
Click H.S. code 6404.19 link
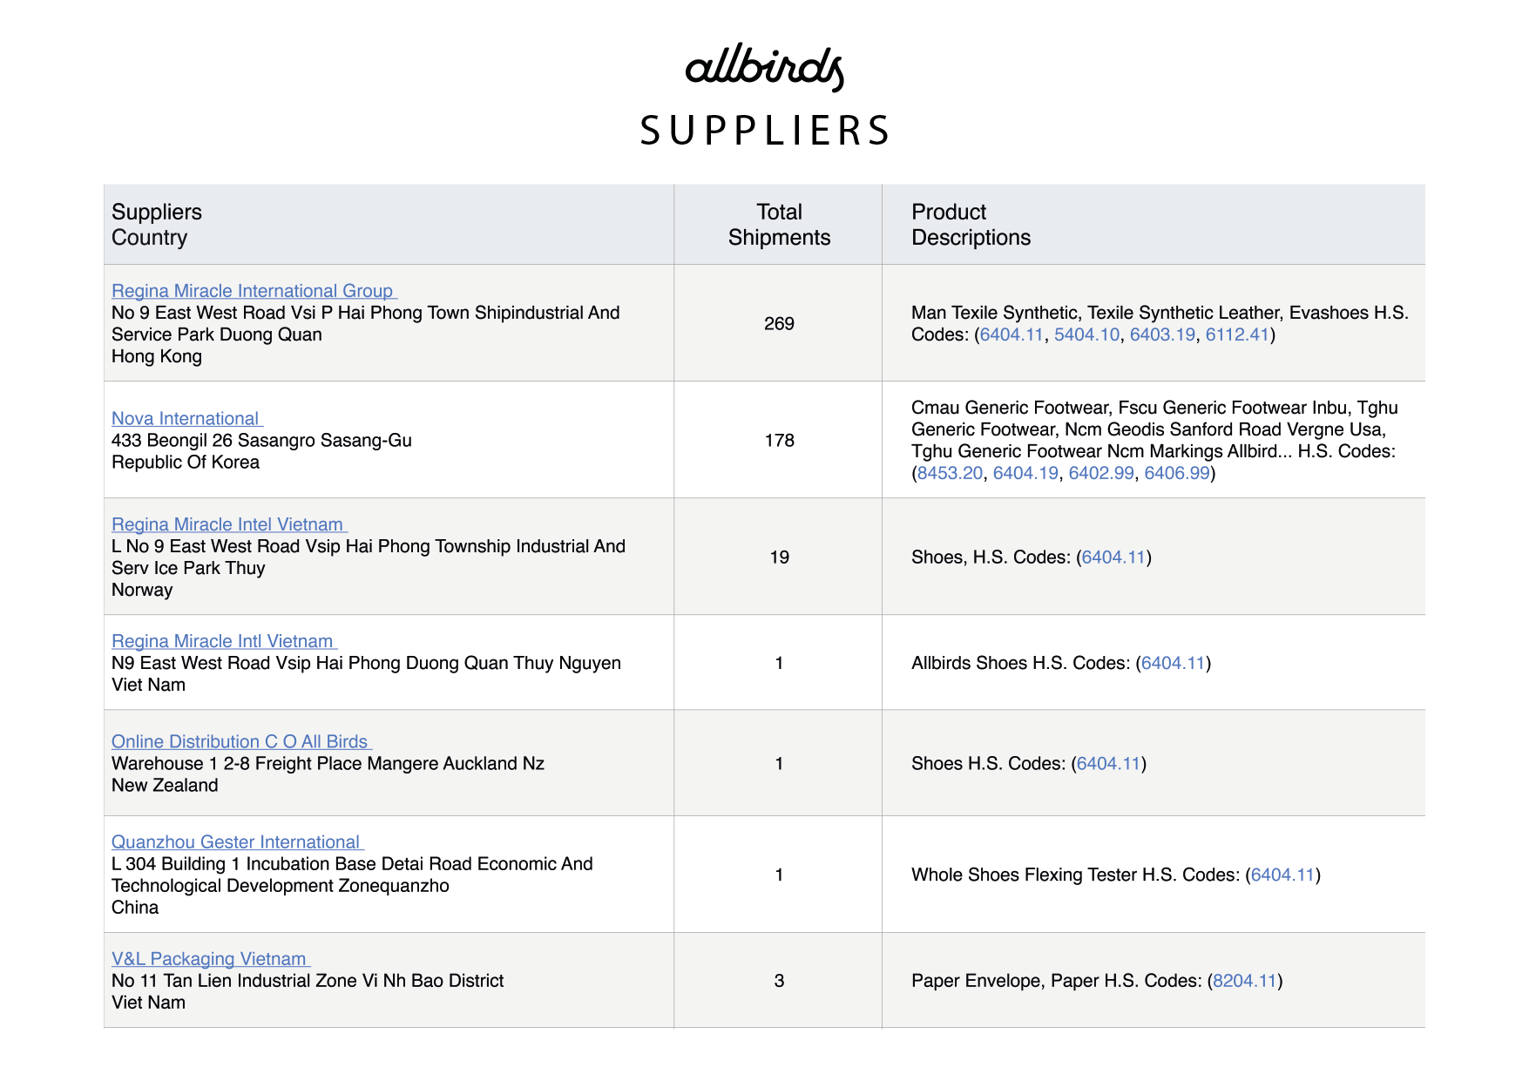coord(1025,473)
